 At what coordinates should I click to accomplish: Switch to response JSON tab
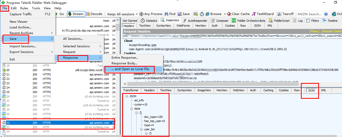[x=311, y=90]
